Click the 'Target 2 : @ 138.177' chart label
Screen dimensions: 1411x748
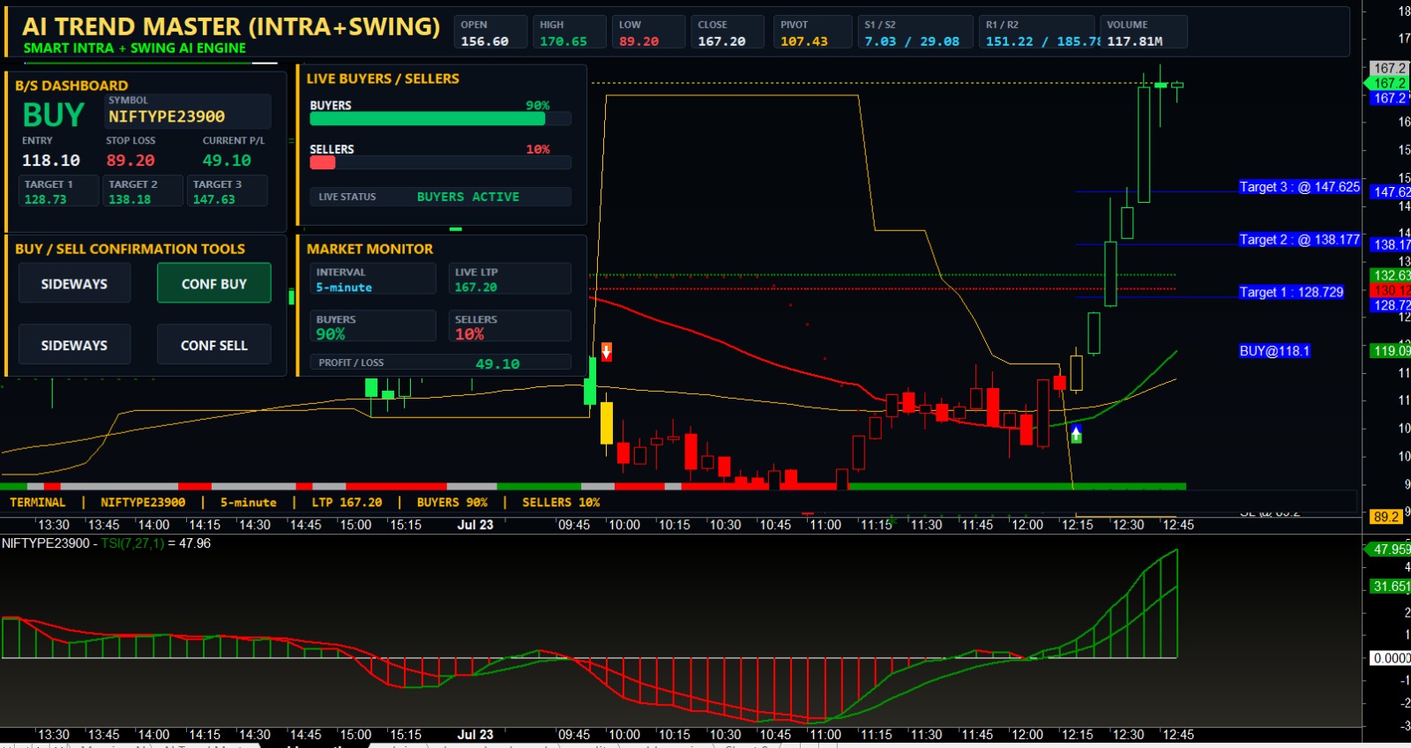pyautogui.click(x=1300, y=240)
